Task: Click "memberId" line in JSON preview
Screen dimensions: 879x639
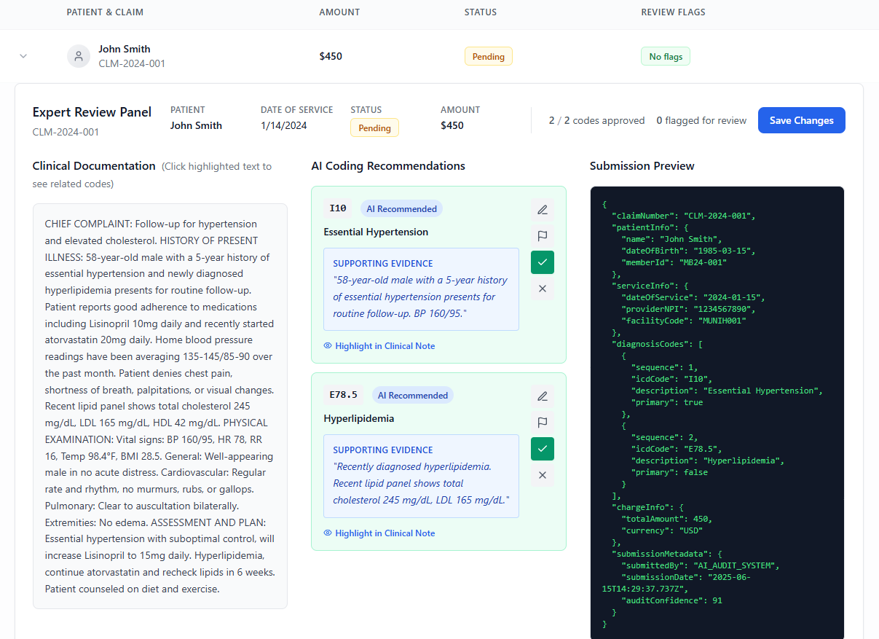Action: [x=674, y=262]
